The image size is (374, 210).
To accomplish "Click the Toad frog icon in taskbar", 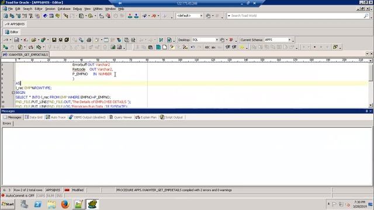I will (x=92, y=204).
